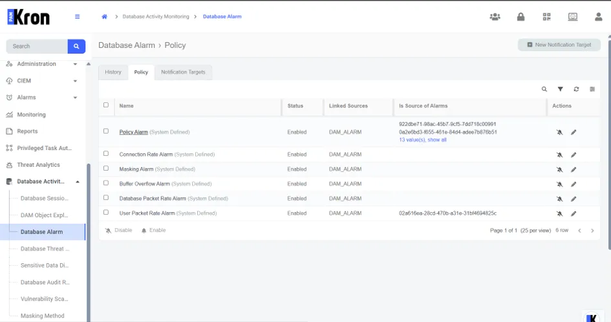
Task: Open DAM Object Explorer tree item
Action: pyautogui.click(x=45, y=215)
